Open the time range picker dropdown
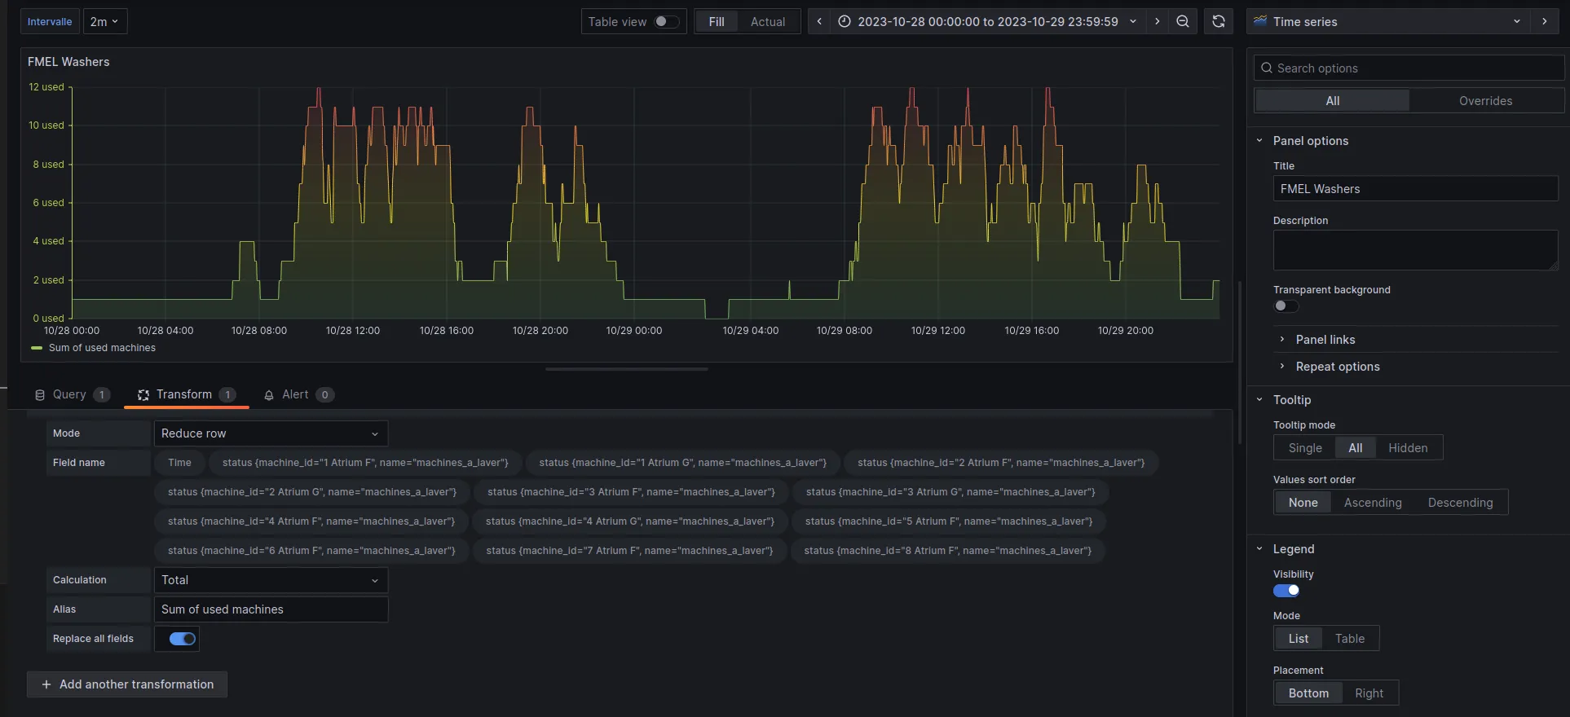The image size is (1570, 717). pyautogui.click(x=986, y=22)
